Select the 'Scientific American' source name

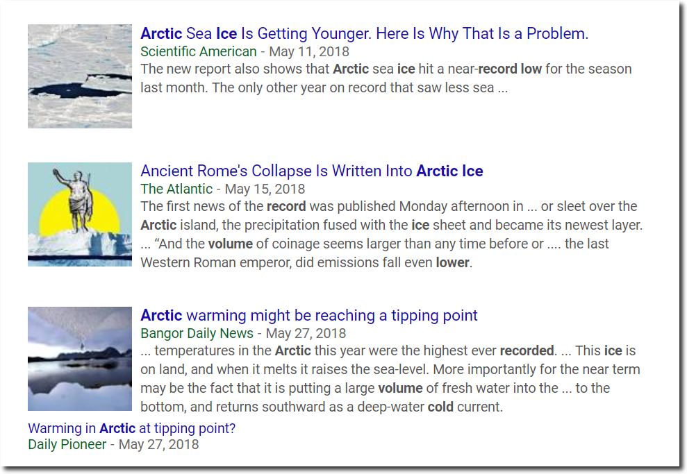point(199,51)
